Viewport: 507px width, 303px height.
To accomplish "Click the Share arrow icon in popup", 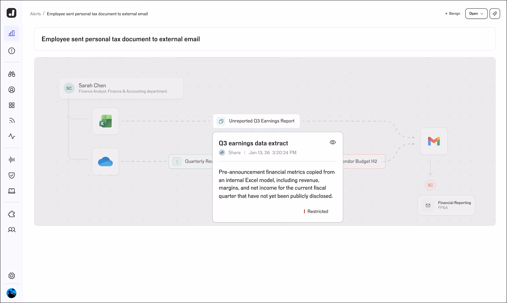I will [x=222, y=153].
